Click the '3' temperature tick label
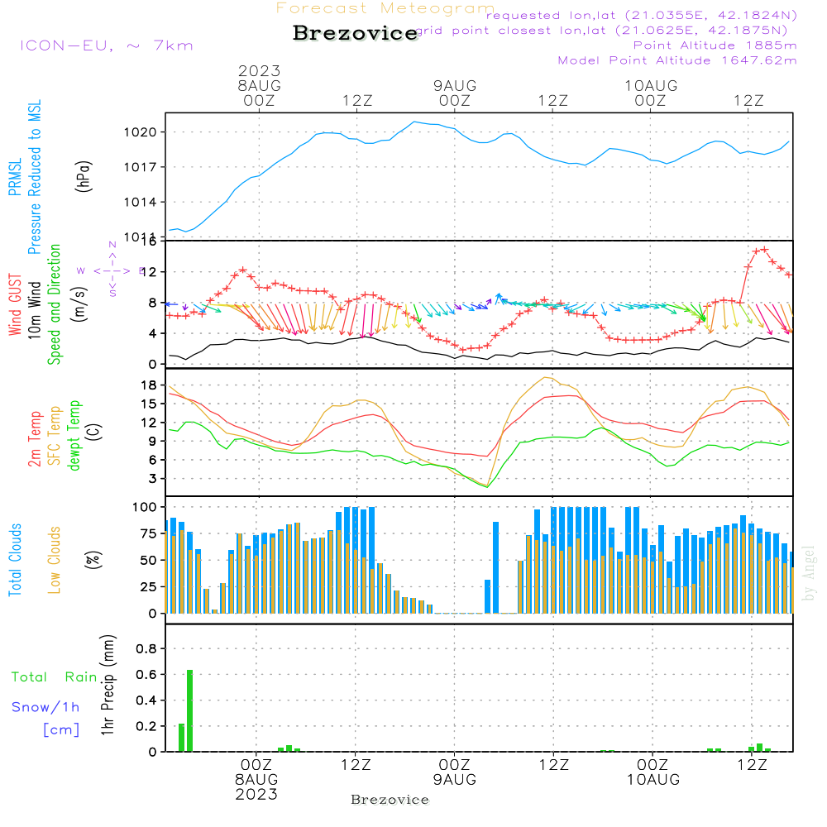This screenshot has height=827, width=827. 153,479
